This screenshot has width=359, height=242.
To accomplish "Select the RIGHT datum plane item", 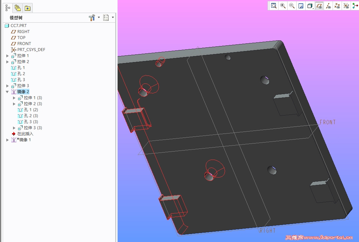I will click(x=23, y=32).
